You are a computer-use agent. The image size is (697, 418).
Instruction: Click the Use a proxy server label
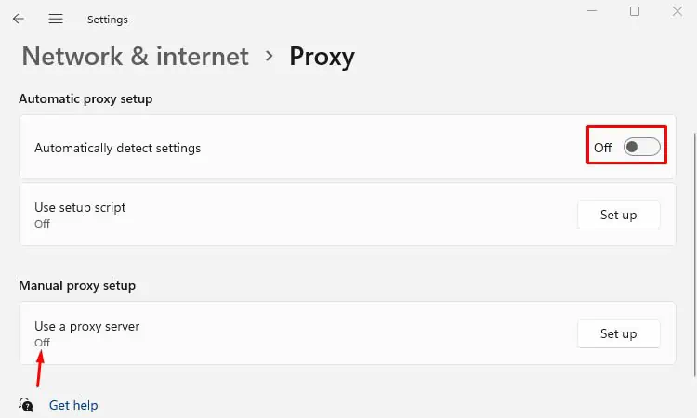86,326
